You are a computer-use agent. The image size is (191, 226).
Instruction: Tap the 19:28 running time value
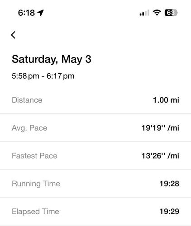[169, 184]
